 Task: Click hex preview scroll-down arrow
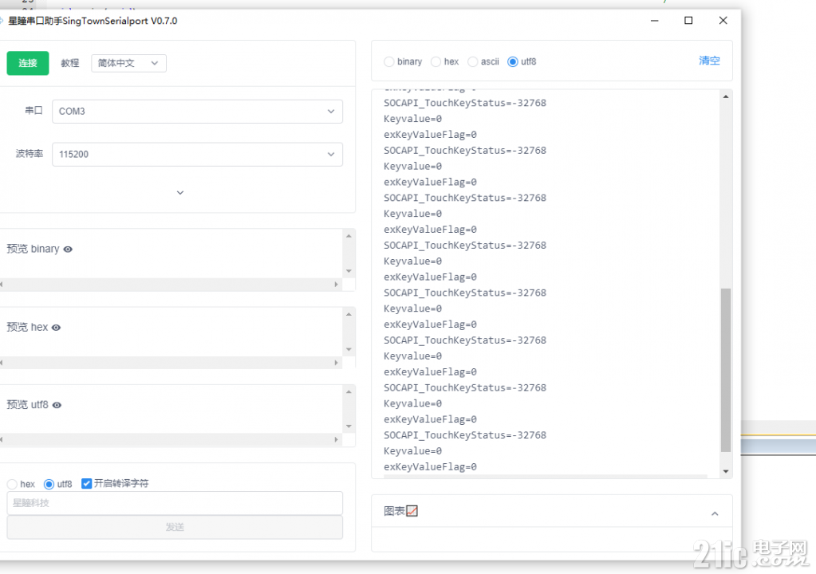pos(349,349)
